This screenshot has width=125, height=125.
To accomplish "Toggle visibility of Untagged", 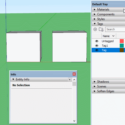I will pos(97,41).
